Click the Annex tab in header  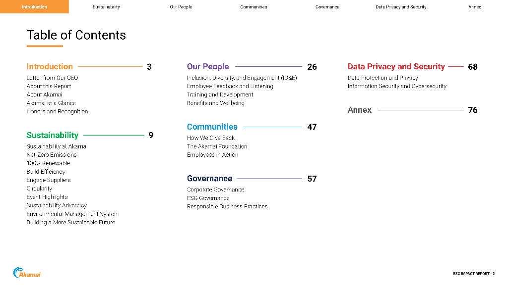click(x=474, y=7)
